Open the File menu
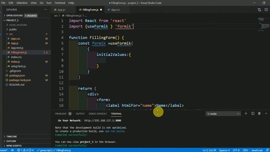 click(x=3, y=3)
